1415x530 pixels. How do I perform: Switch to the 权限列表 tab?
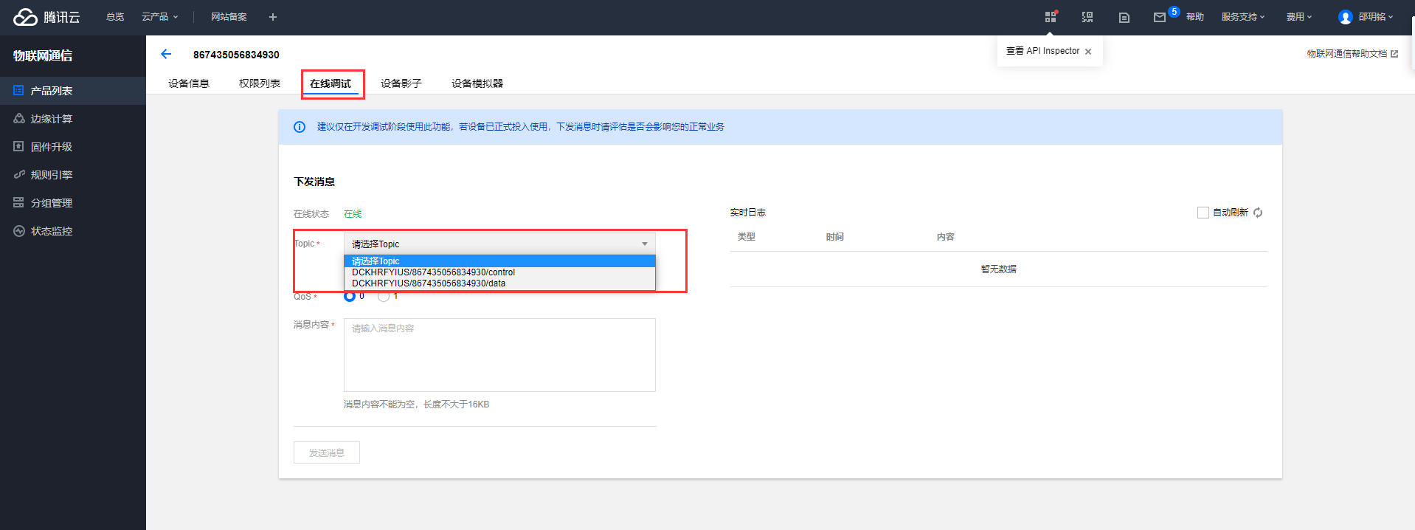[260, 83]
